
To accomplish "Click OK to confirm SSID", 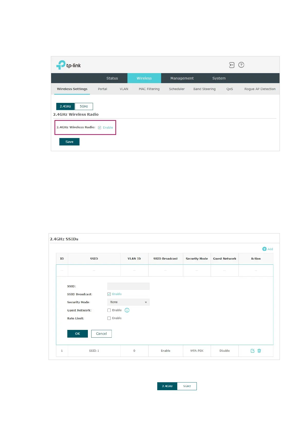I will [x=78, y=334].
